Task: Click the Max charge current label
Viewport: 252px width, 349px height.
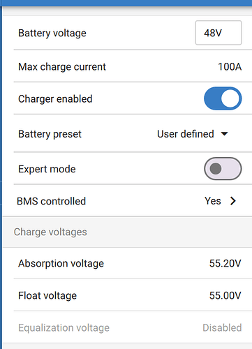Action: (x=62, y=67)
